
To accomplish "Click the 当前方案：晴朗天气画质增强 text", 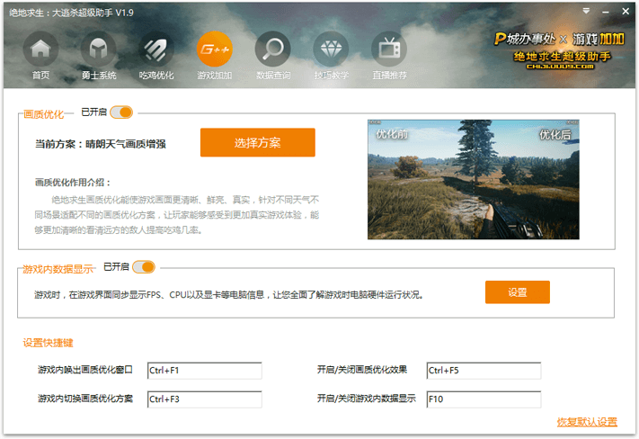I will click(101, 144).
